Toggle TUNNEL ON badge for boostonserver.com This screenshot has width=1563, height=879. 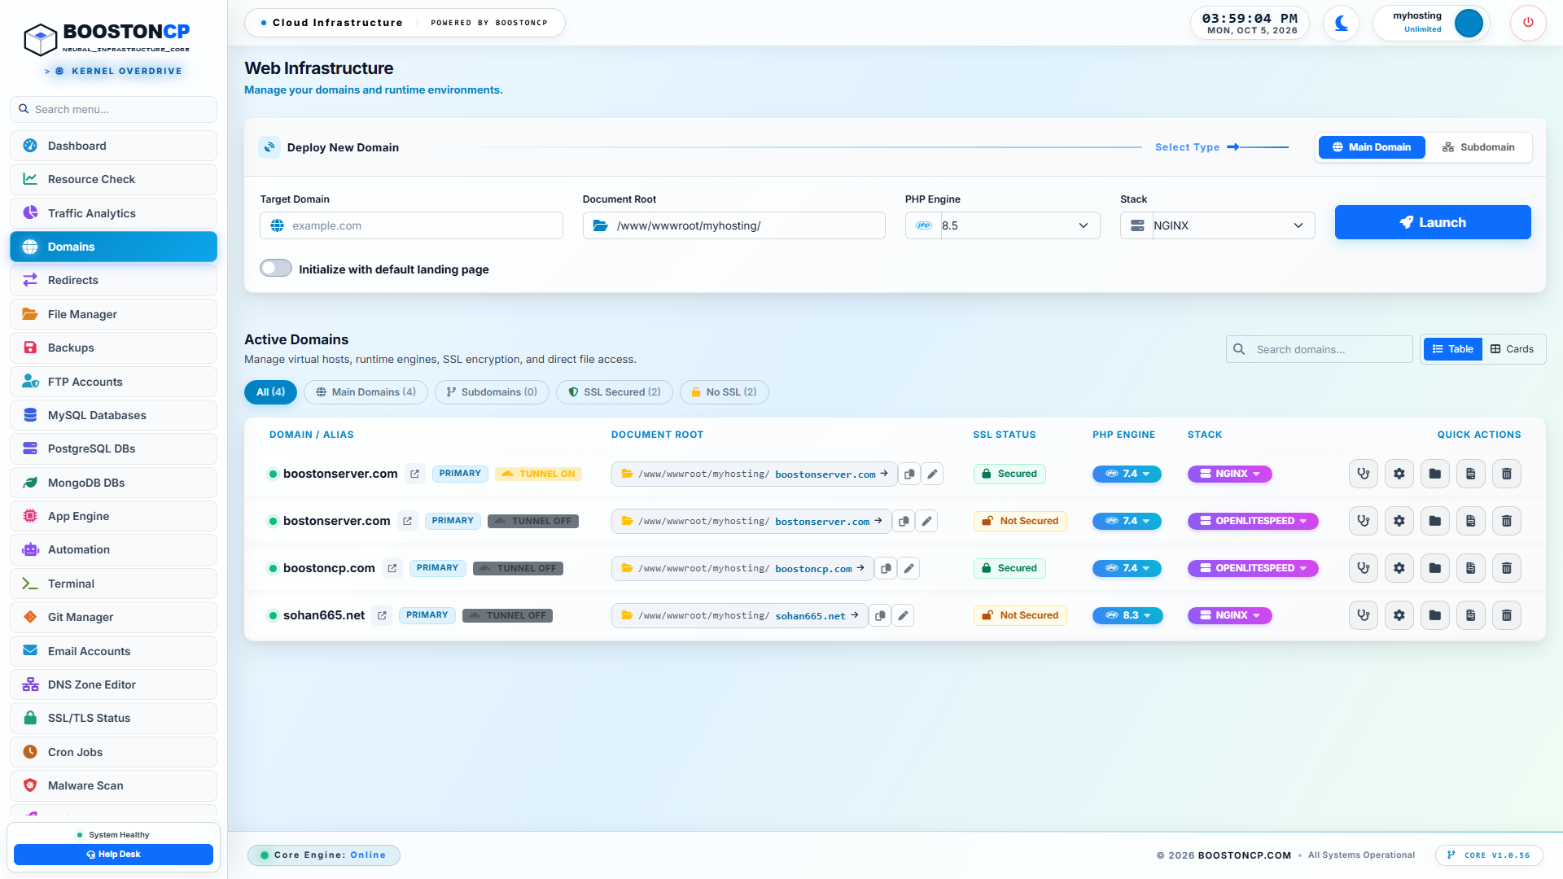pyautogui.click(x=538, y=474)
